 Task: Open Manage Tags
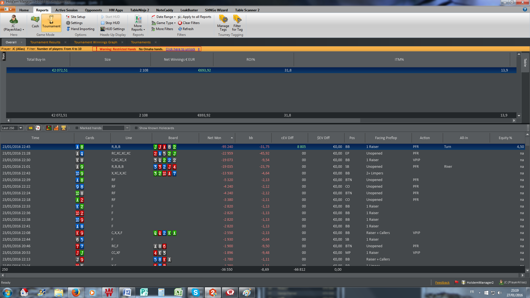223,23
